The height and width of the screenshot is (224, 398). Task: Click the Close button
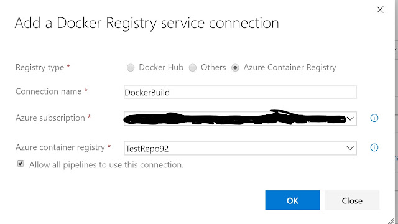coord(352,200)
